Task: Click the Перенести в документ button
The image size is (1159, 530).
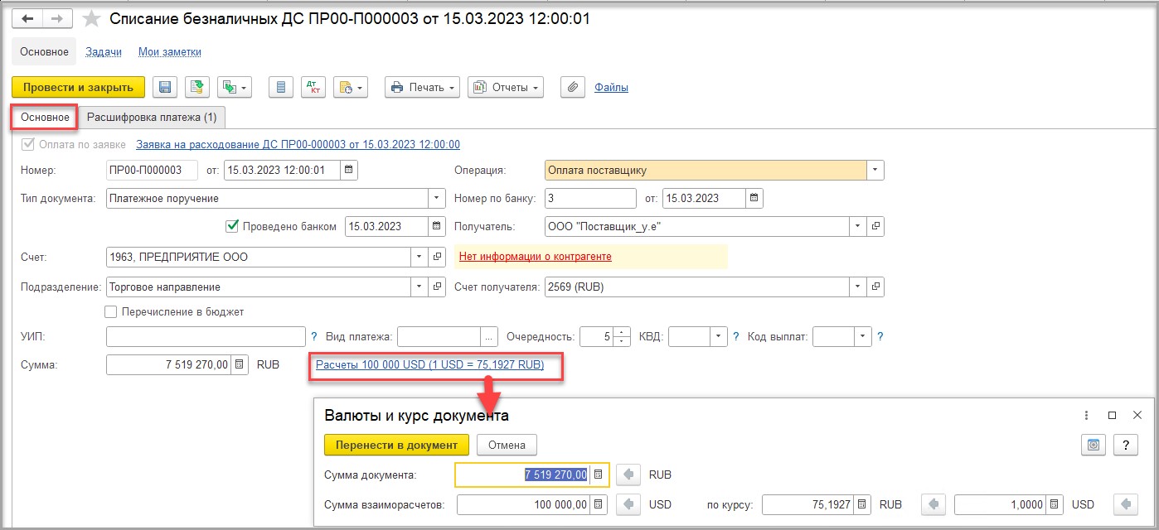Action: coord(396,445)
